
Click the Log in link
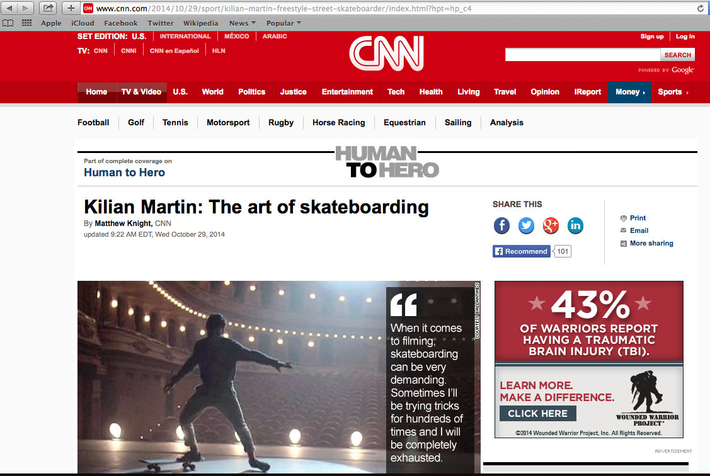[685, 36]
